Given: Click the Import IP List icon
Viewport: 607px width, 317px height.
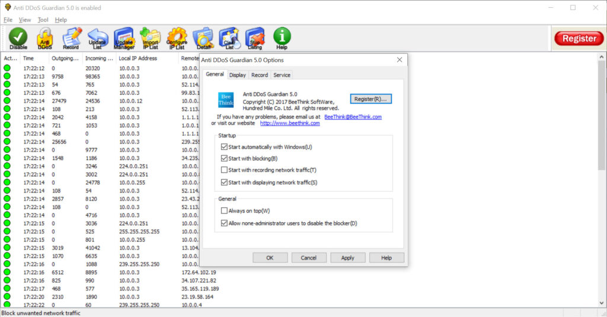Looking at the screenshot, I should 150,39.
